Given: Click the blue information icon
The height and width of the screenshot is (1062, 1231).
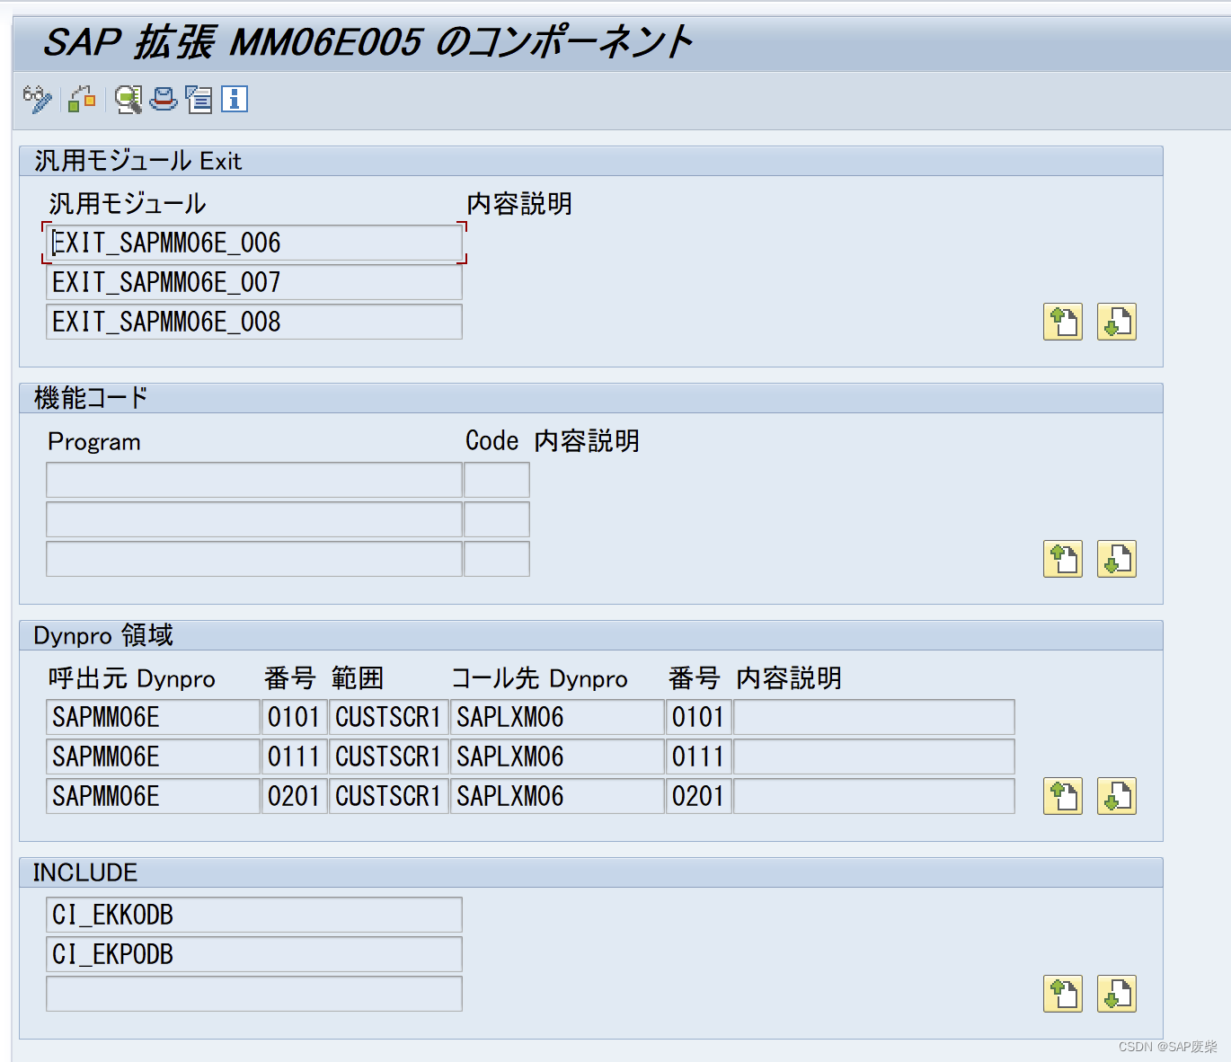Looking at the screenshot, I should pyautogui.click(x=235, y=99).
